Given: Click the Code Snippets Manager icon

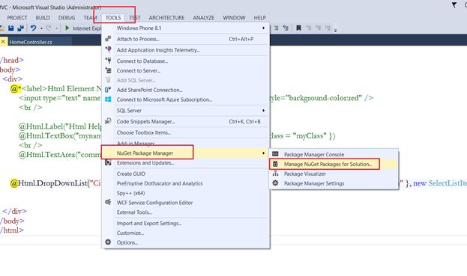Looking at the screenshot, I should 108,121.
